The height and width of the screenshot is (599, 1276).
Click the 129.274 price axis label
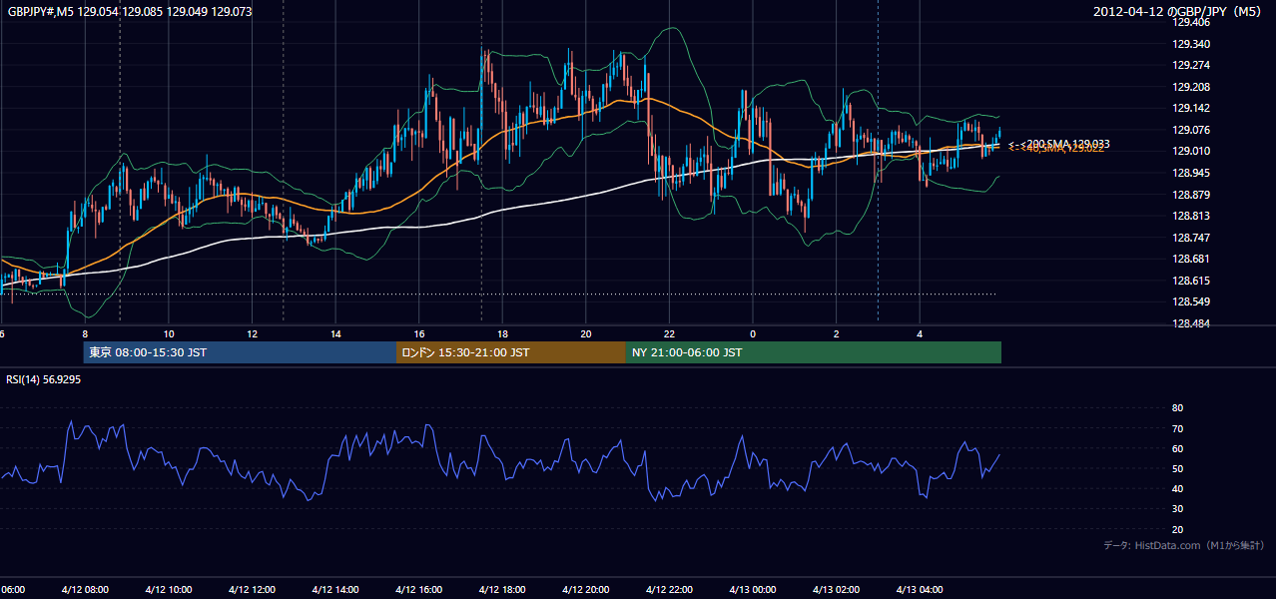(1191, 66)
